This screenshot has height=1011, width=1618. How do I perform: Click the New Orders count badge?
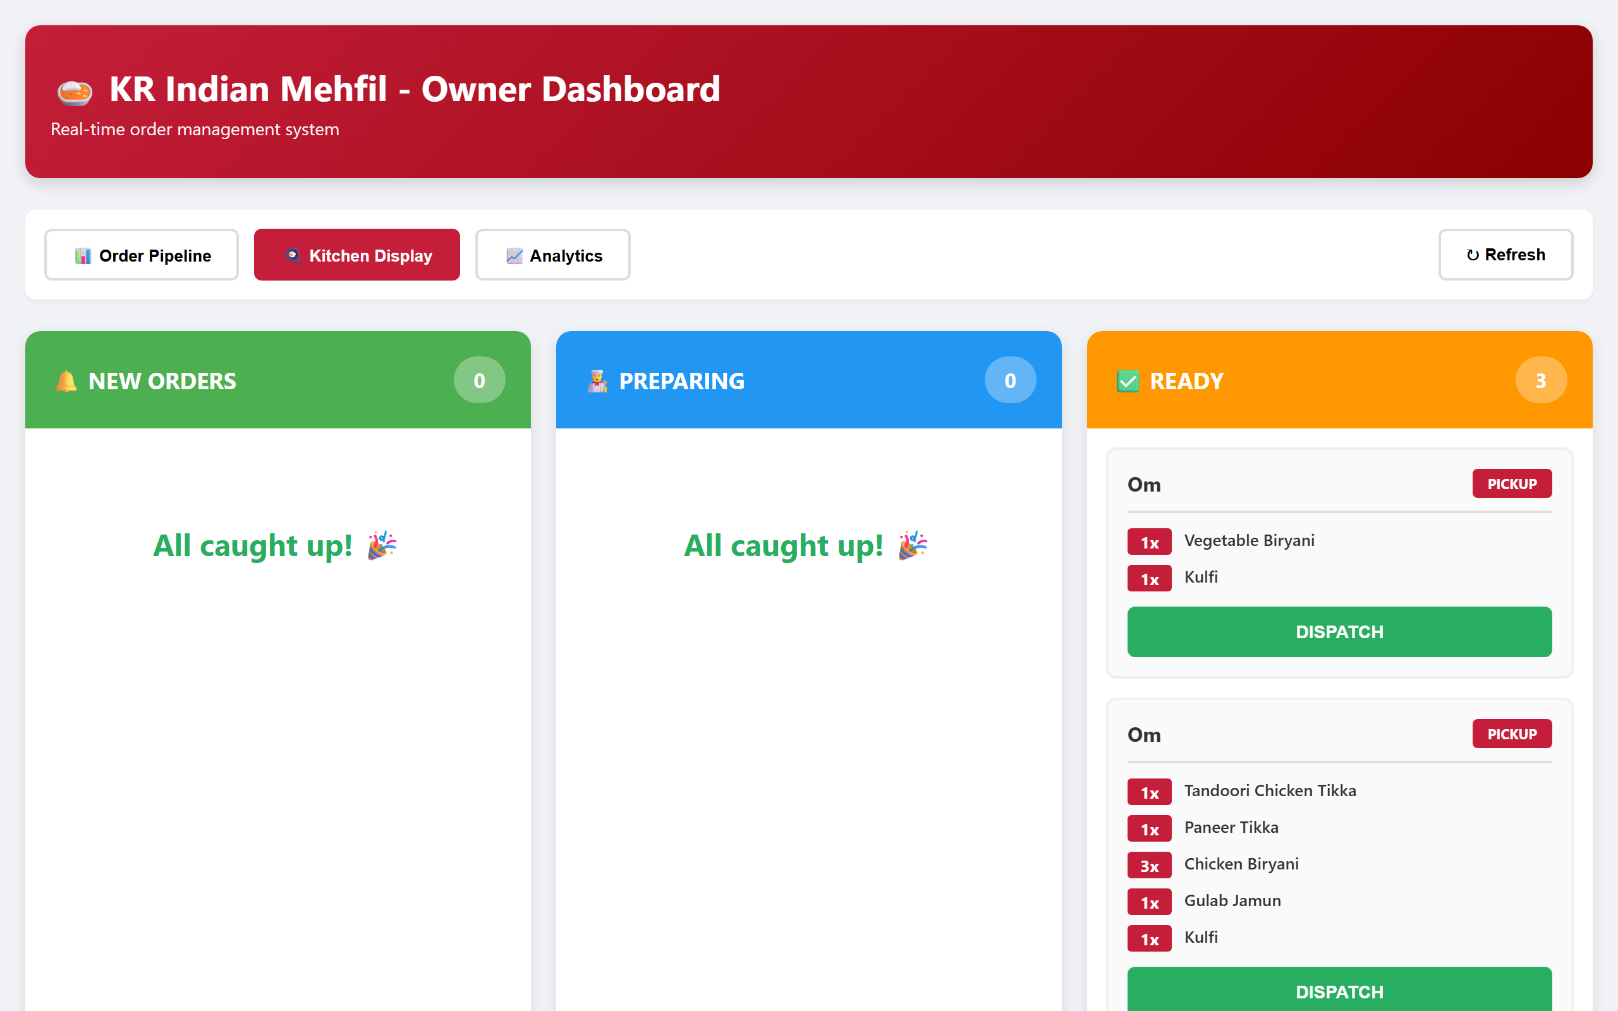pyautogui.click(x=479, y=380)
